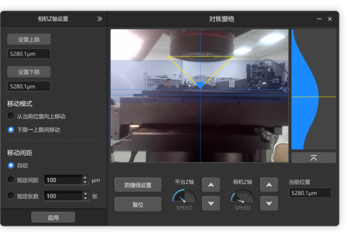Click the 相机Z轴 up arrow button
The width and height of the screenshot is (350, 237).
(x=269, y=185)
